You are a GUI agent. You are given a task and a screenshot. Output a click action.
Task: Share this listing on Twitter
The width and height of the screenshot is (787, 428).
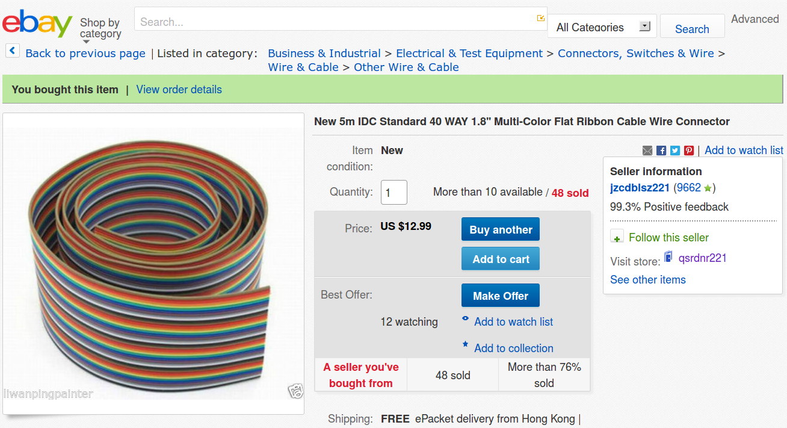click(675, 150)
